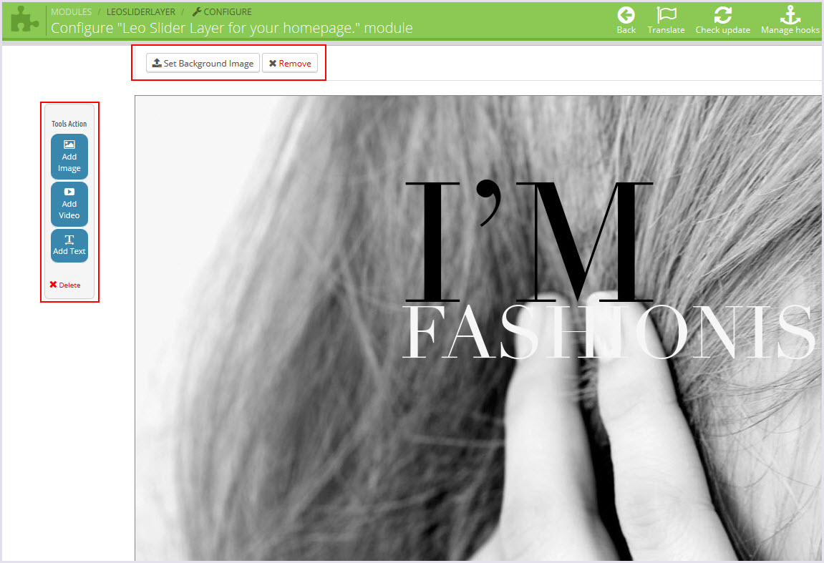Click Set Background Image button
The image size is (824, 563).
point(203,63)
